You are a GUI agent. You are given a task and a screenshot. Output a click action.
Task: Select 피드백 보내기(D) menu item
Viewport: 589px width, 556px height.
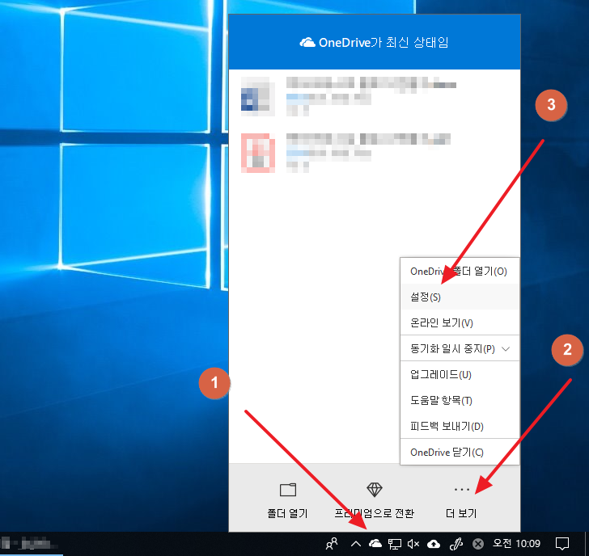point(460,426)
